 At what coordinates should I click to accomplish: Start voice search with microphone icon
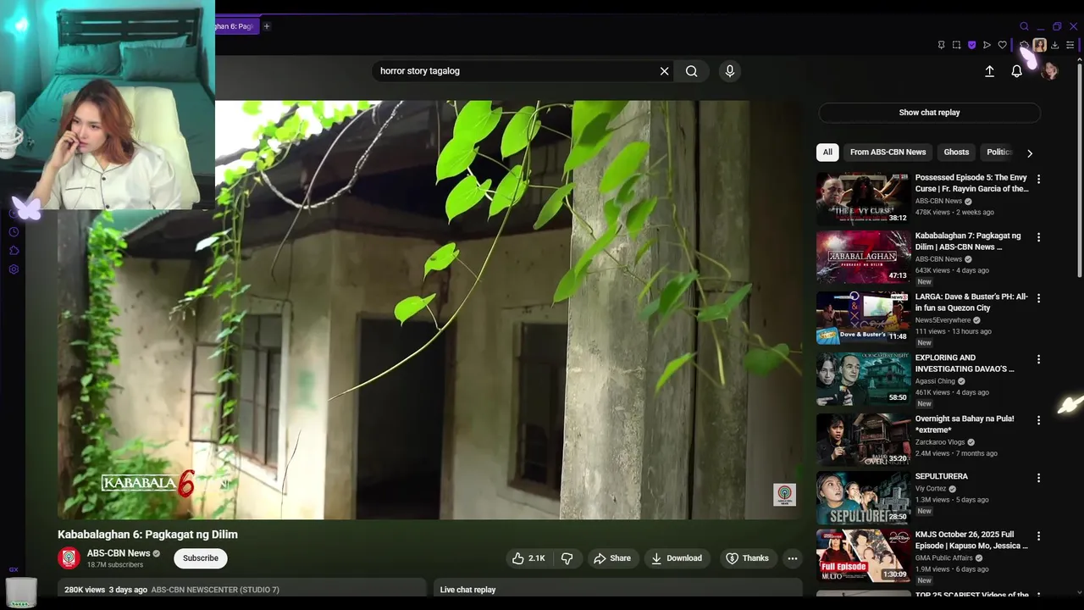pyautogui.click(x=730, y=71)
